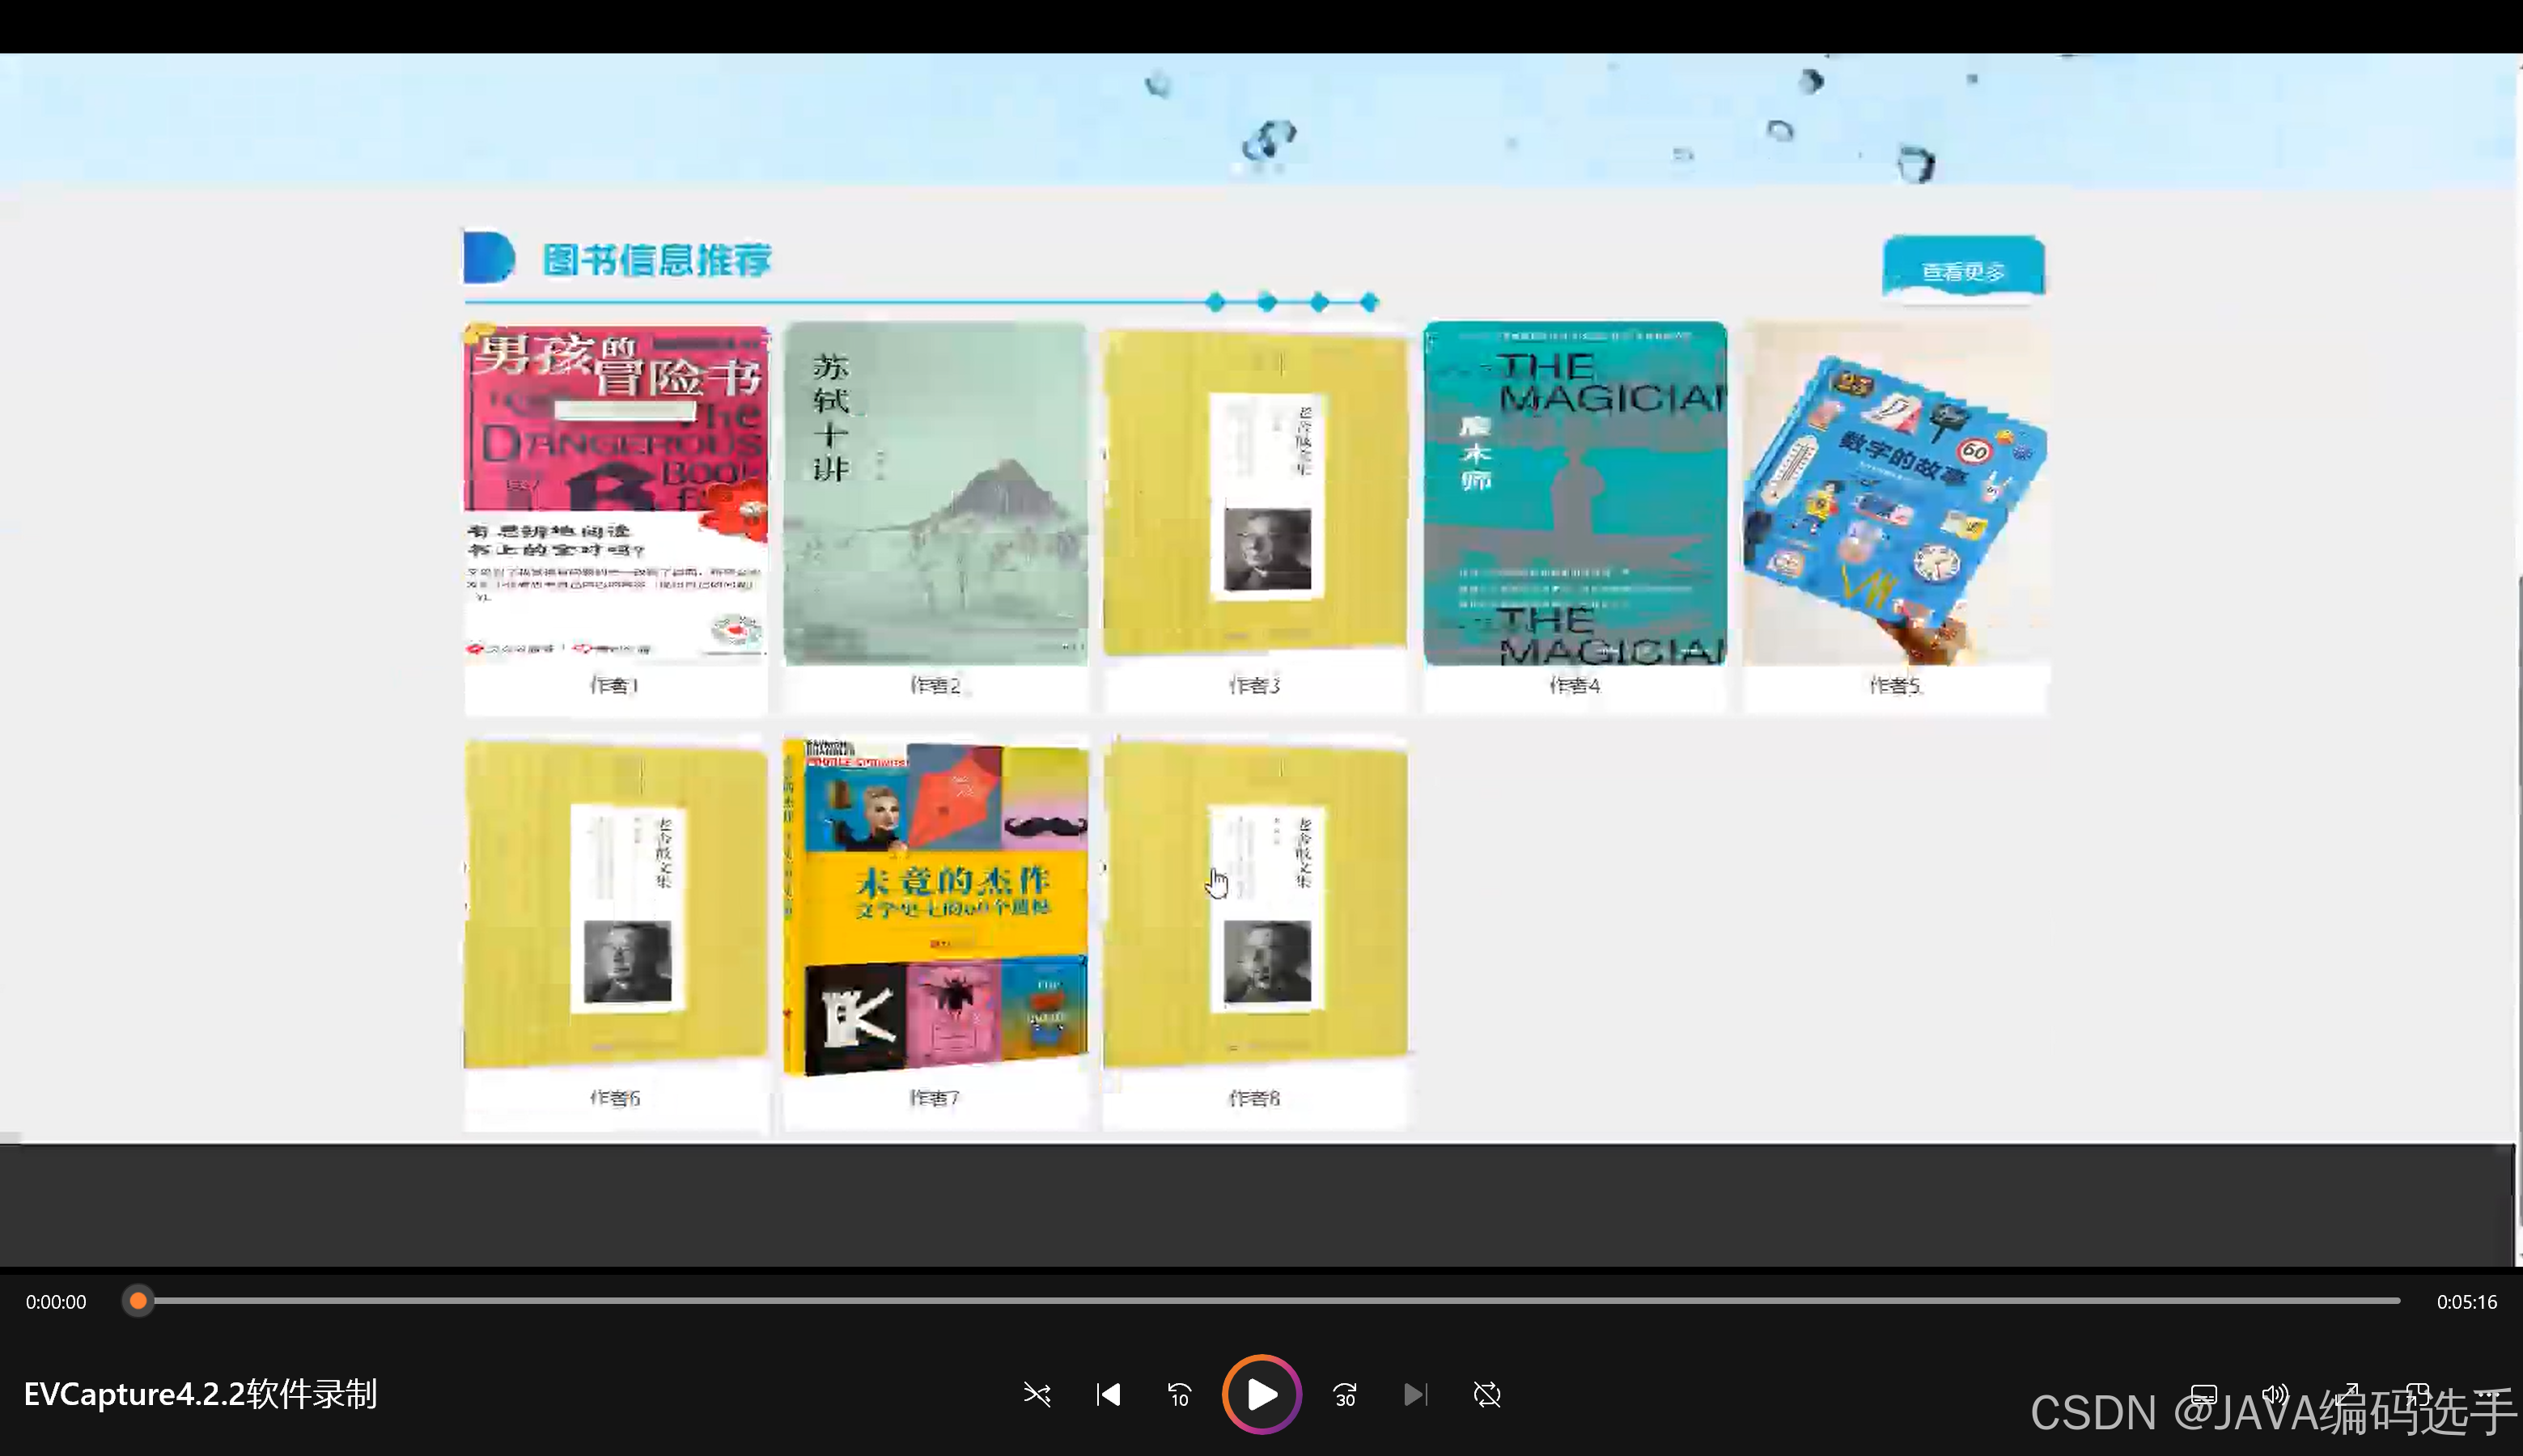Click the 图书信息推荐 section heading
2523x1456 pixels.
point(656,260)
